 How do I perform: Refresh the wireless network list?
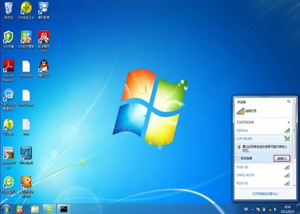[x=288, y=100]
